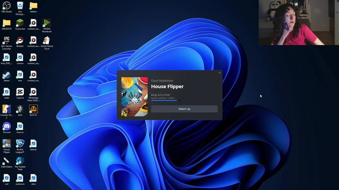Launch TLauncher from the desktop

(x=20, y=25)
